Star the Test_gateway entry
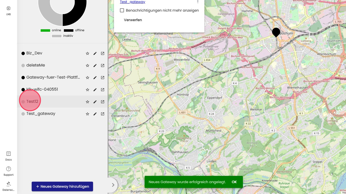The height and width of the screenshot is (194, 346). point(87,114)
